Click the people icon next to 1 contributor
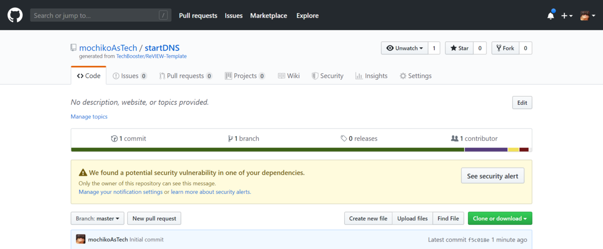Screen dimensions: 603x249 click(455, 139)
